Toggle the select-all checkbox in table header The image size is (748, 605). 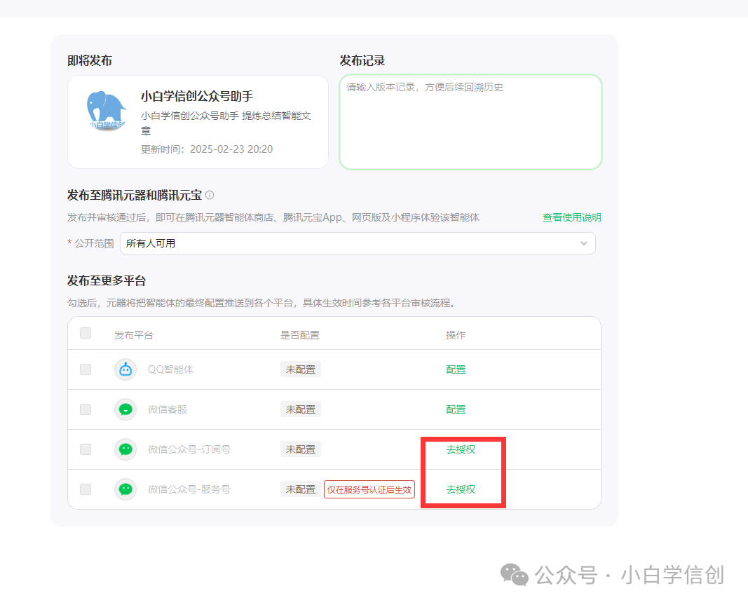click(86, 333)
